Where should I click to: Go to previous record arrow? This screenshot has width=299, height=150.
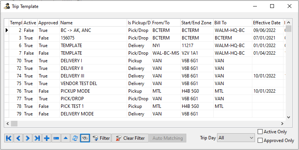click(18, 138)
